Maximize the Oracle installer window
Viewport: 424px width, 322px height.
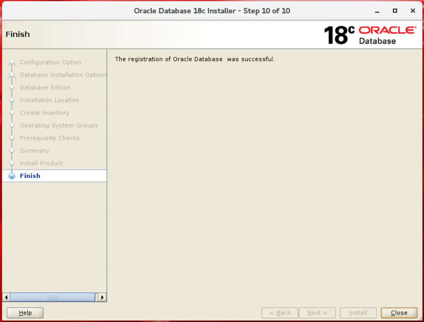click(395, 11)
